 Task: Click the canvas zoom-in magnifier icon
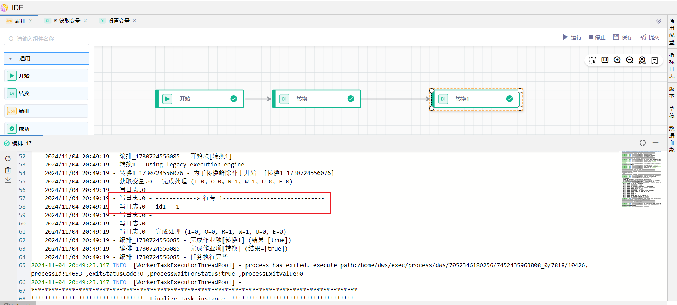tap(617, 60)
